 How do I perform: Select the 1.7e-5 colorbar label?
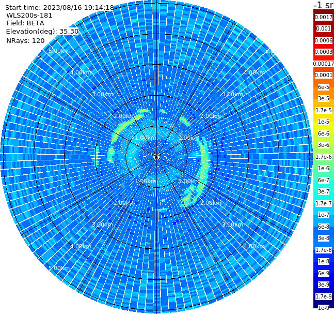click(x=324, y=110)
